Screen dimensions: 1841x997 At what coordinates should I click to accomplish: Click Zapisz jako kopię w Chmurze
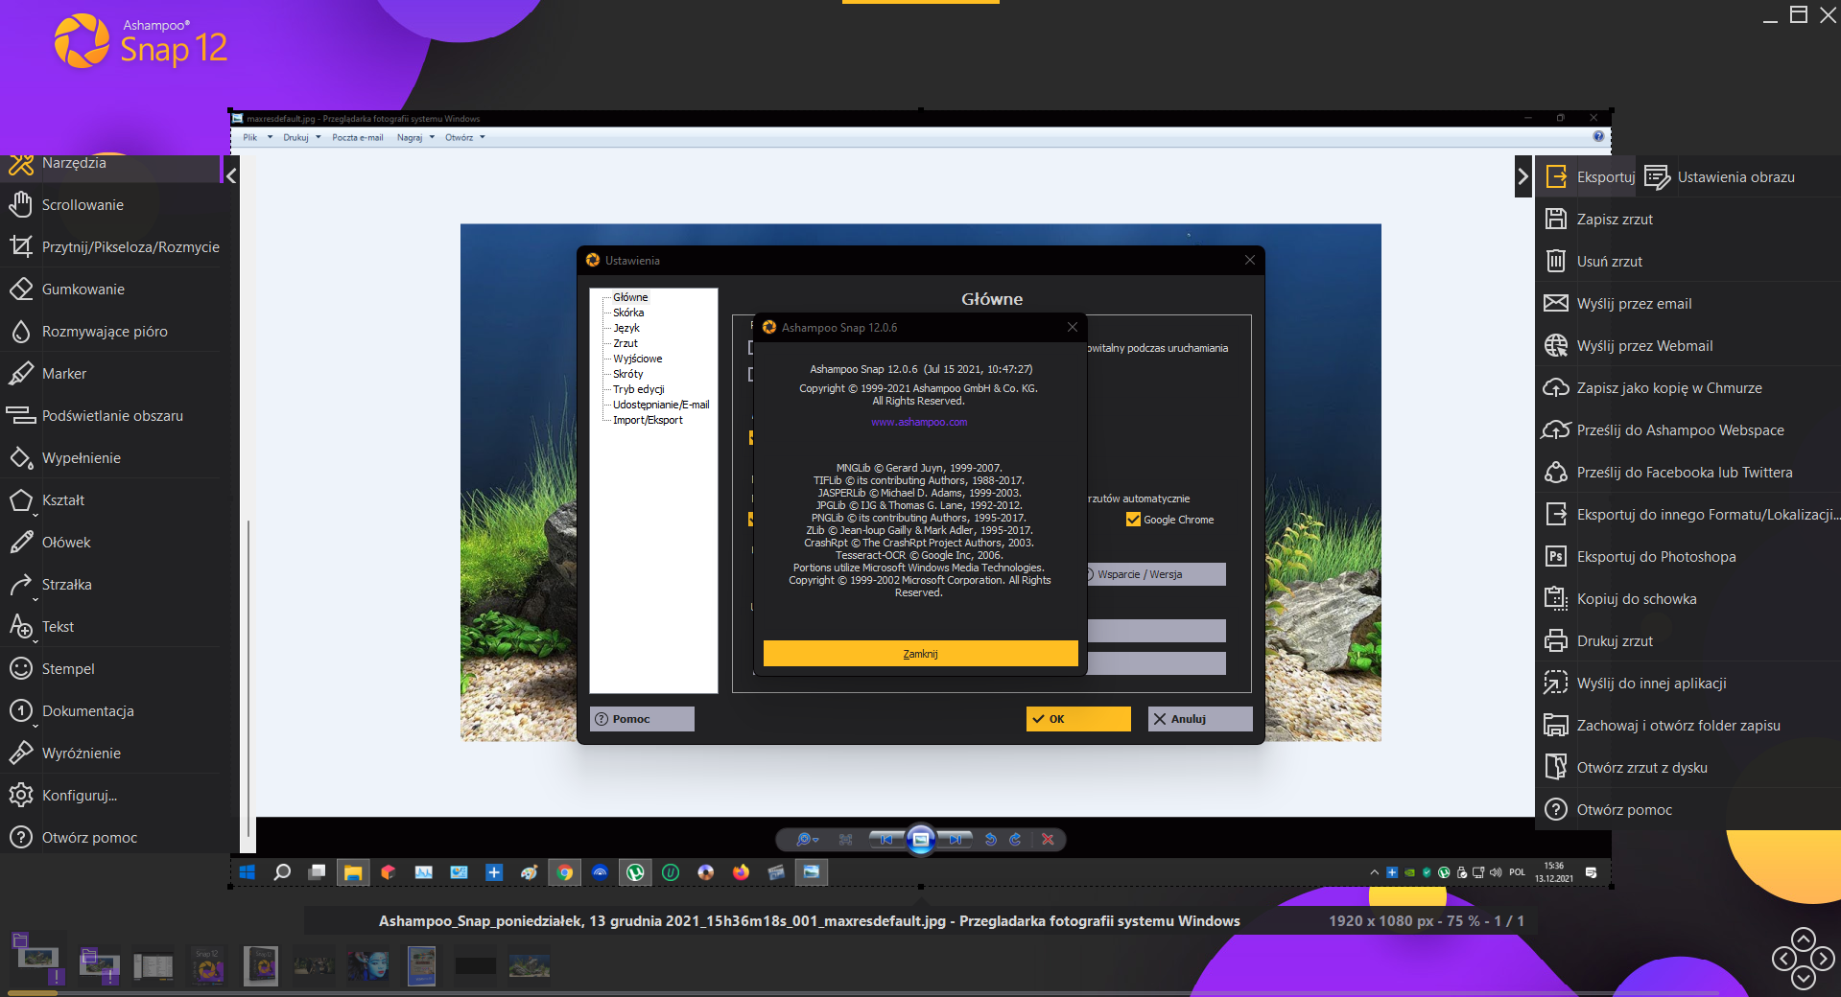coord(1688,388)
